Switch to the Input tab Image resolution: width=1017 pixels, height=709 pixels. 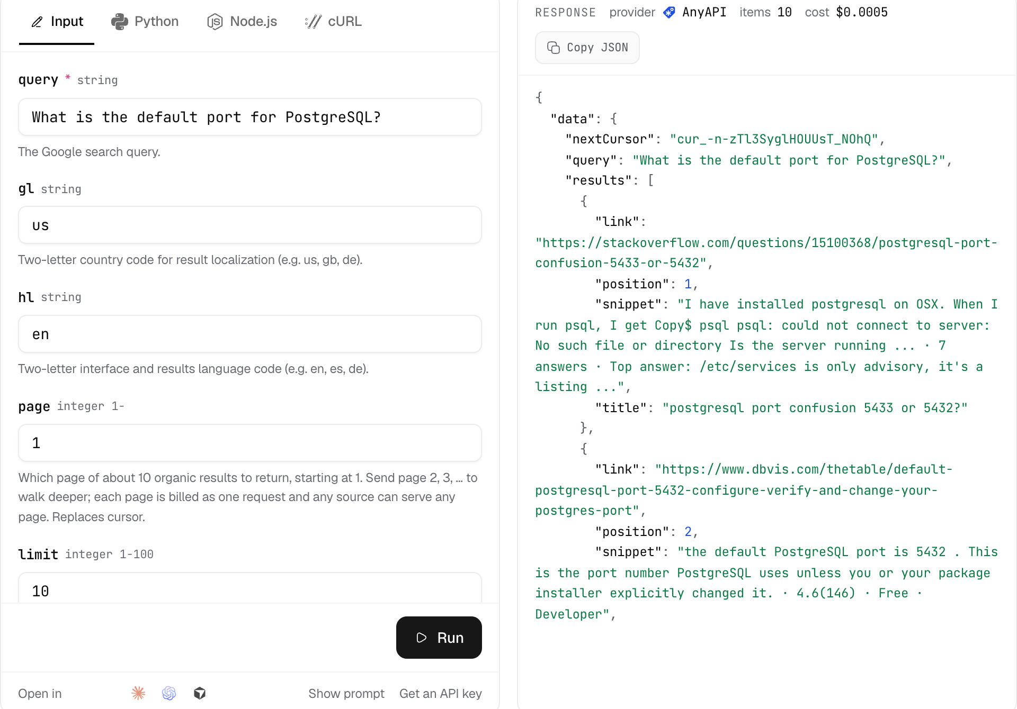coord(57,22)
